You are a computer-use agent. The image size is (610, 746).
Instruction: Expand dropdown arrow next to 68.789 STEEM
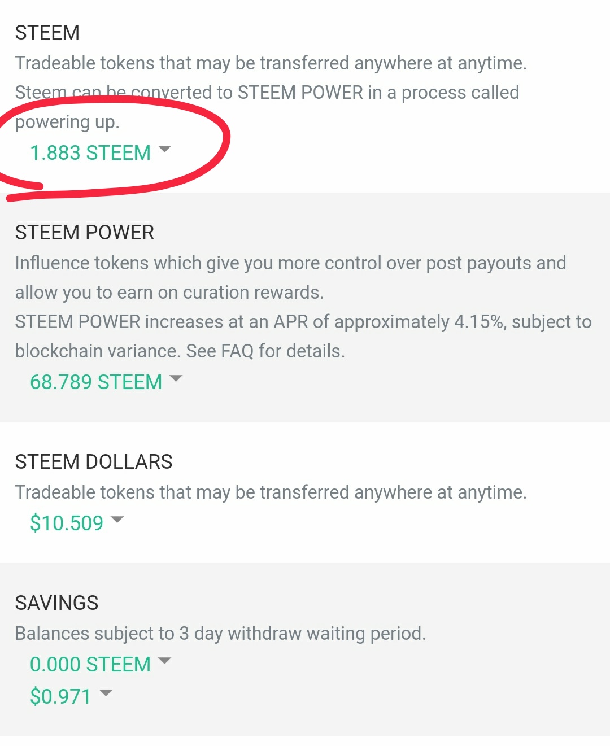[x=176, y=379]
